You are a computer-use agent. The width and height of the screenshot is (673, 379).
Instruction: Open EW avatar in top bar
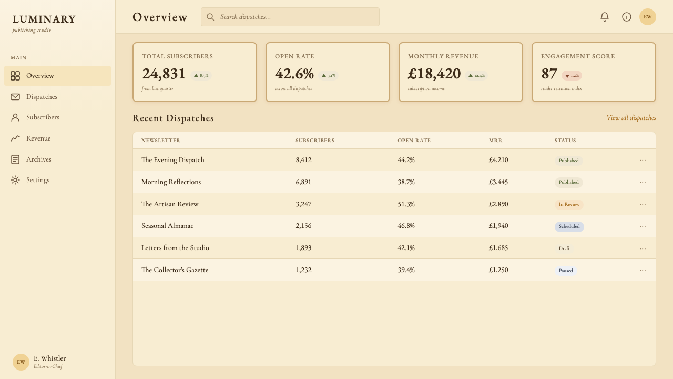point(648,17)
